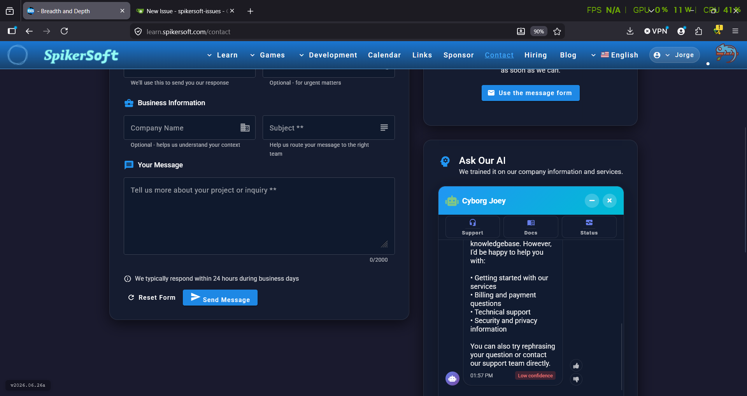Open a new browser tab

click(x=250, y=11)
